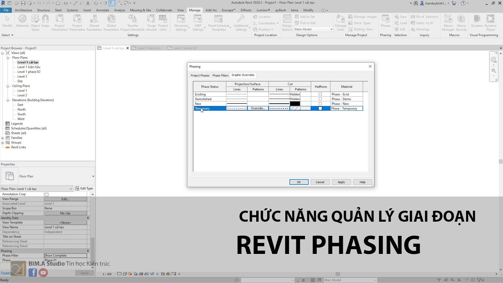Open the Annotate ribbon tab
Screen dimensions: 503x283
(x=103, y=10)
